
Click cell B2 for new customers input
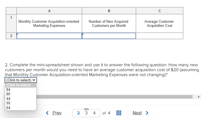109,36
